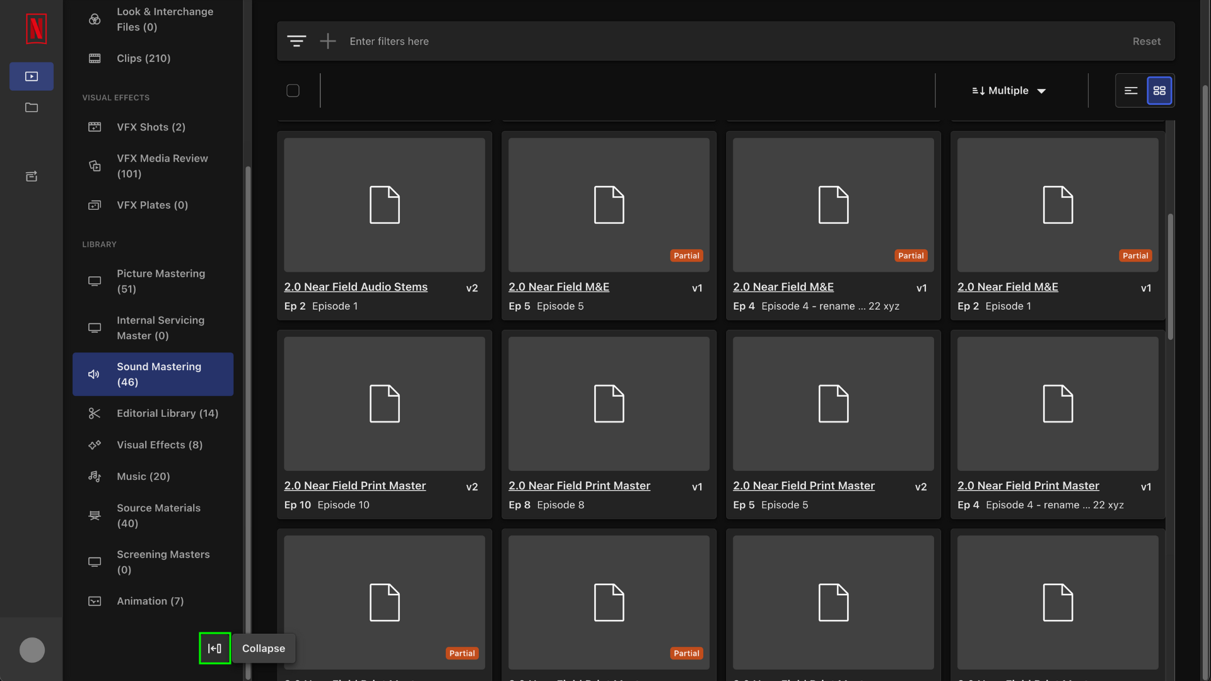1211x681 pixels.
Task: Open the folder icon in left rail
Action: 32,107
